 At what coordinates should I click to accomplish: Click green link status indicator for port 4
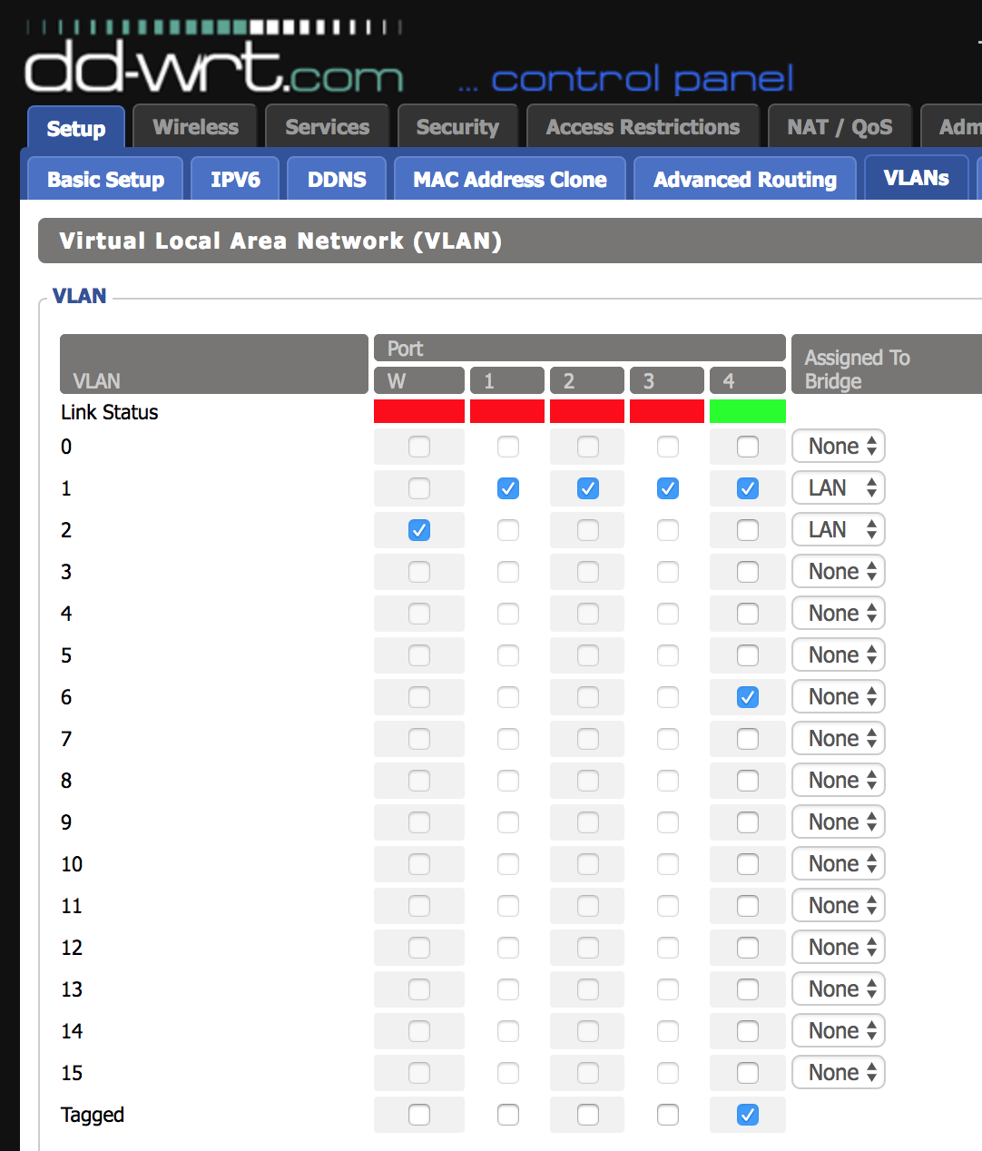coord(747,411)
